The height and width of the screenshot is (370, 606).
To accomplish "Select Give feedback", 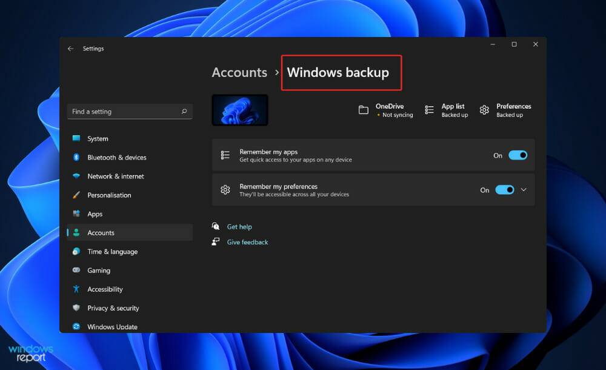I will (x=247, y=241).
